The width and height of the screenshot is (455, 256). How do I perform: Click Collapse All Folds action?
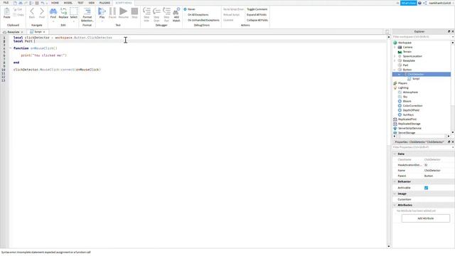tap(257, 21)
